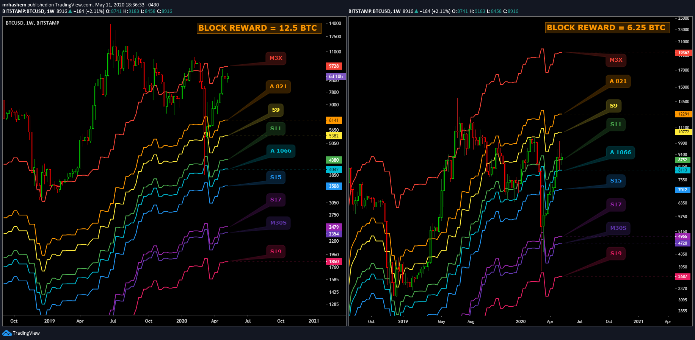The width and height of the screenshot is (695, 340).
Task: Click the red 19367 price tag
Action: pyautogui.click(x=684, y=53)
